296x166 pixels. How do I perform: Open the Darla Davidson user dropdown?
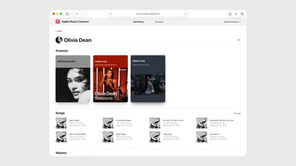pos(232,22)
